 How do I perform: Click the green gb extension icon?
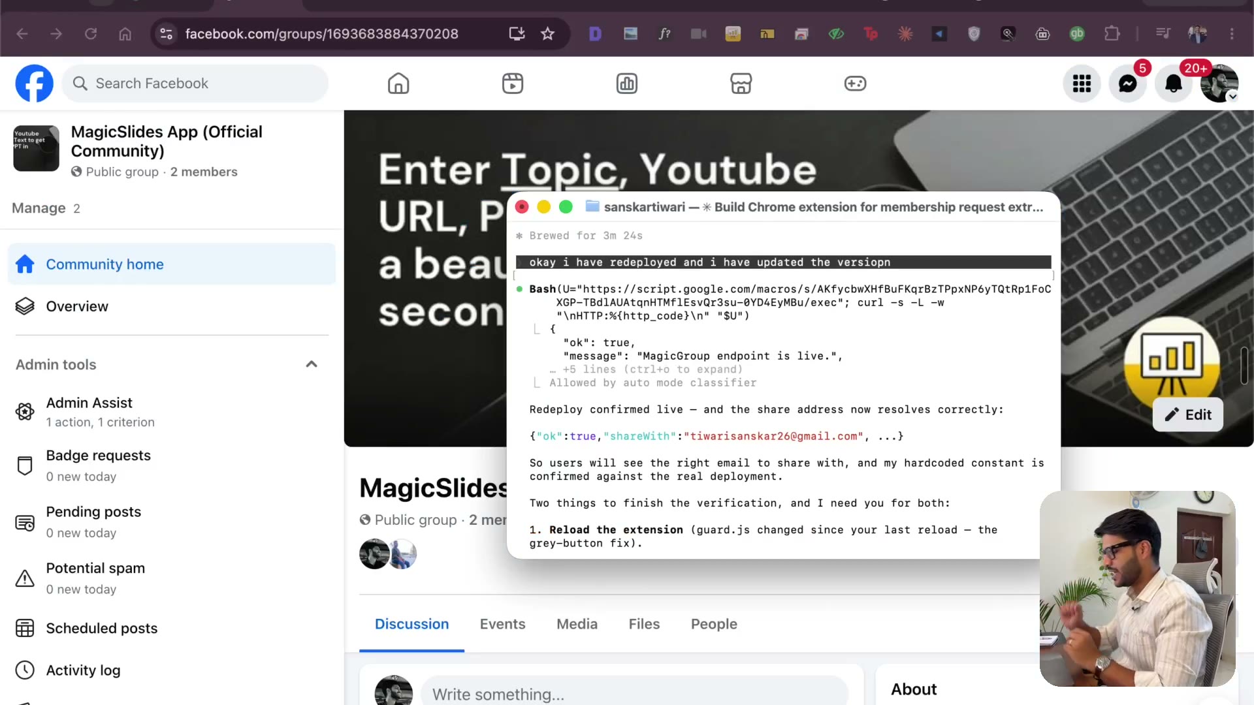1077,33
